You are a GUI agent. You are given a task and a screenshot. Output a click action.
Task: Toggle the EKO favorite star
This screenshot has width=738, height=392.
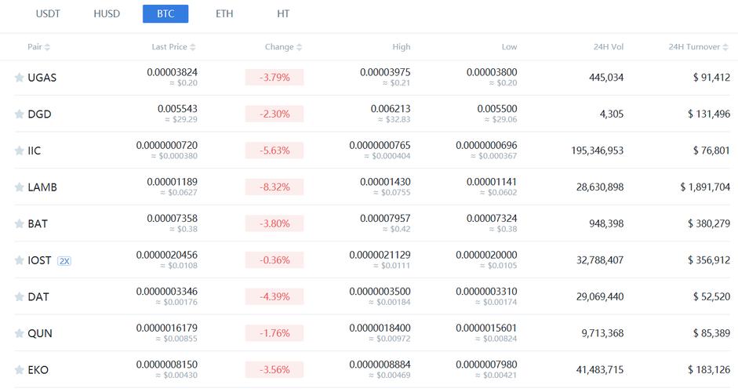tap(20, 370)
